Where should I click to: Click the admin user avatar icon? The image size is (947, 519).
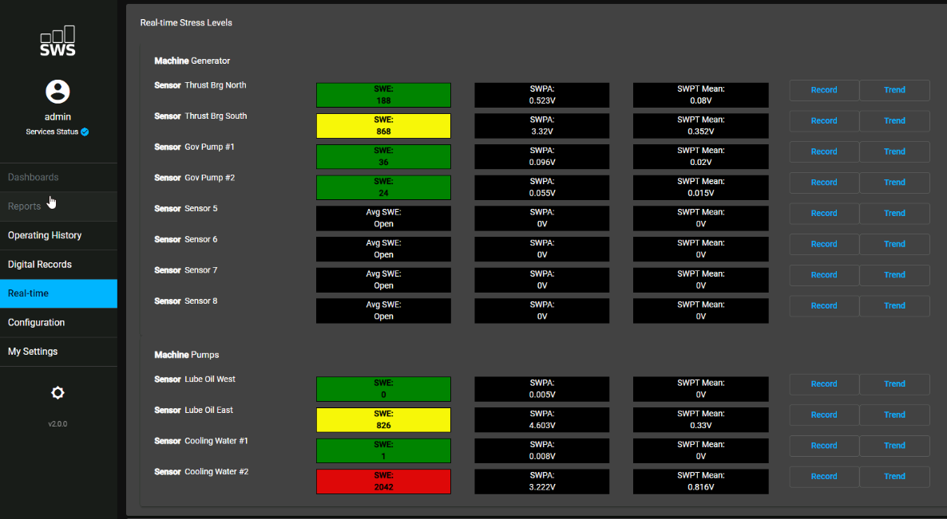(57, 92)
